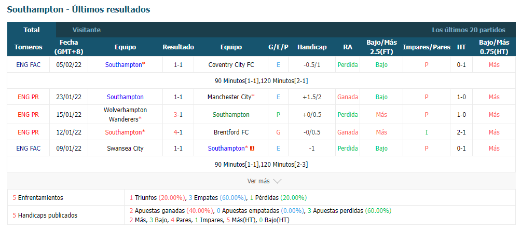
Task: Open the Coventry City FC team link
Action: pyautogui.click(x=231, y=65)
